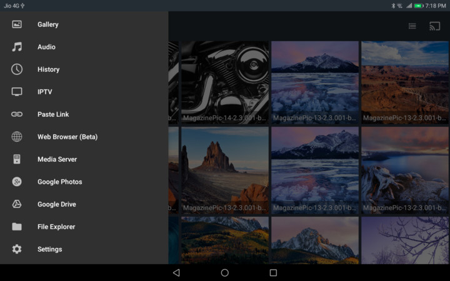Tap the IPTV television icon
The width and height of the screenshot is (450, 281).
tap(17, 92)
